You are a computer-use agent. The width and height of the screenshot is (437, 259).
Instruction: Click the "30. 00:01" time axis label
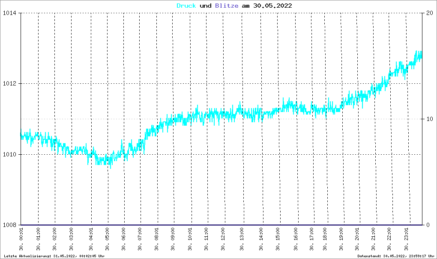pyautogui.click(x=21, y=239)
